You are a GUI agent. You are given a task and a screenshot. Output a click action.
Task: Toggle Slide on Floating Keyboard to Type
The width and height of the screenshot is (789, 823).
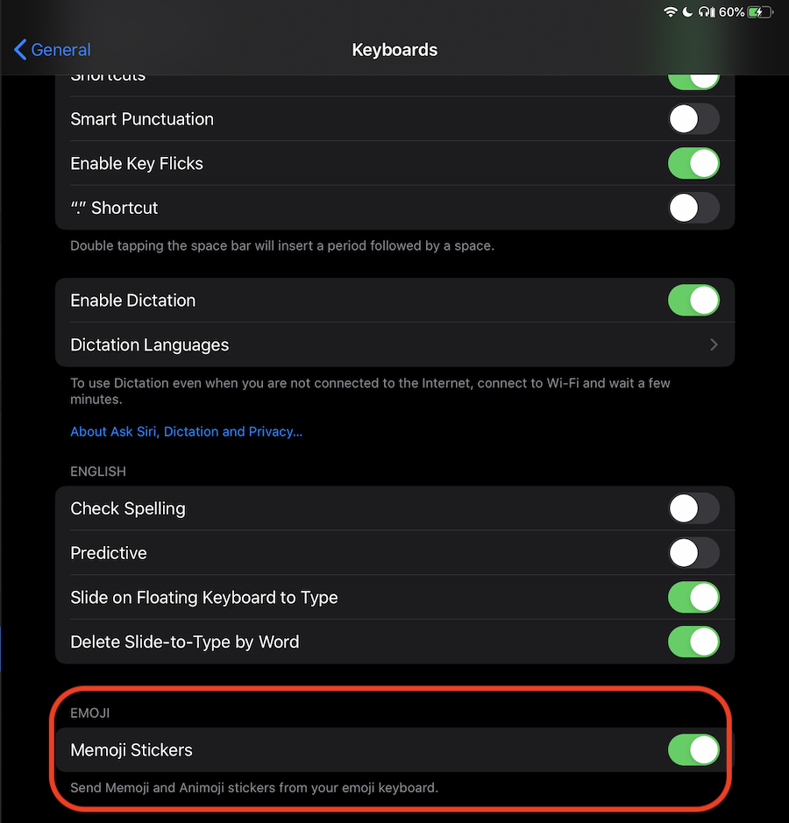(x=693, y=598)
